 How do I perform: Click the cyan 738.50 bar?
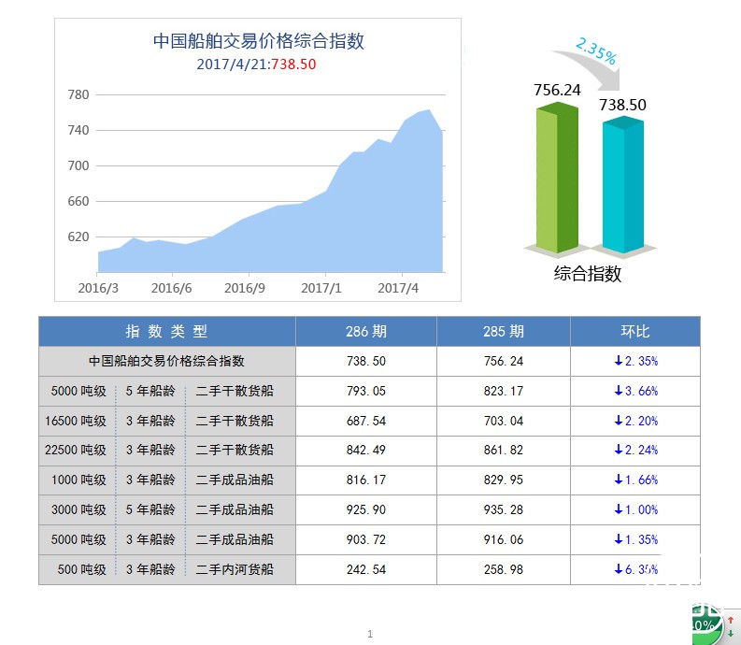click(x=623, y=184)
